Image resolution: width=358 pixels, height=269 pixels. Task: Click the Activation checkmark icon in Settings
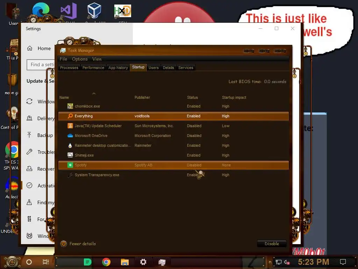(29, 186)
